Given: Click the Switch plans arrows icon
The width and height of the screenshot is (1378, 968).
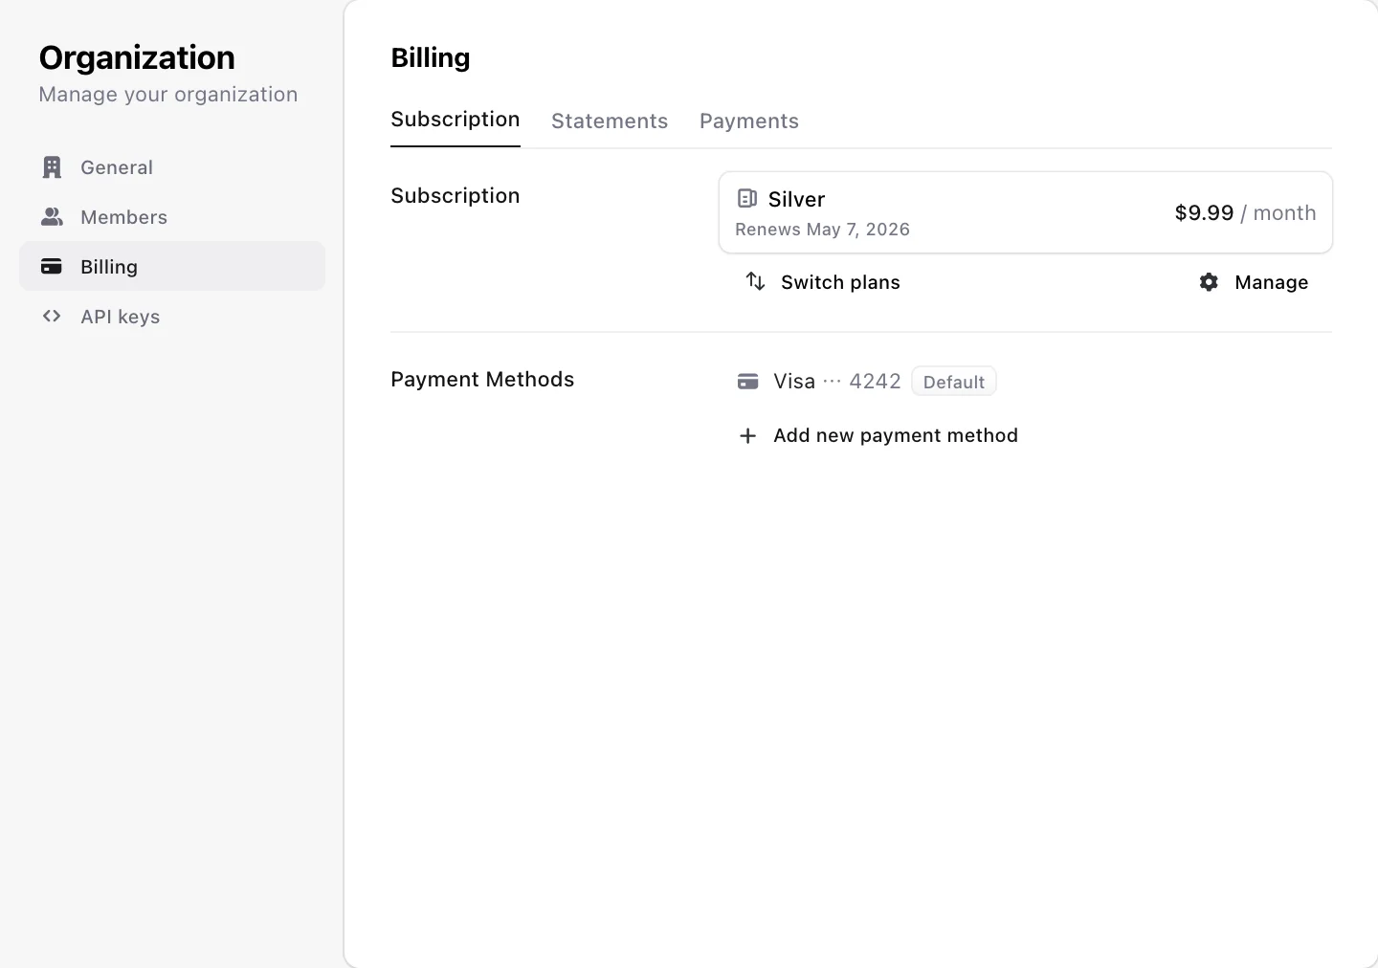Looking at the screenshot, I should 755,281.
